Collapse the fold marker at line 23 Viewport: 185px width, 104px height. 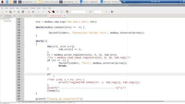point(23,44)
